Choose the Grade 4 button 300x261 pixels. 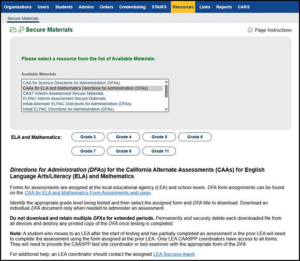[124, 137]
